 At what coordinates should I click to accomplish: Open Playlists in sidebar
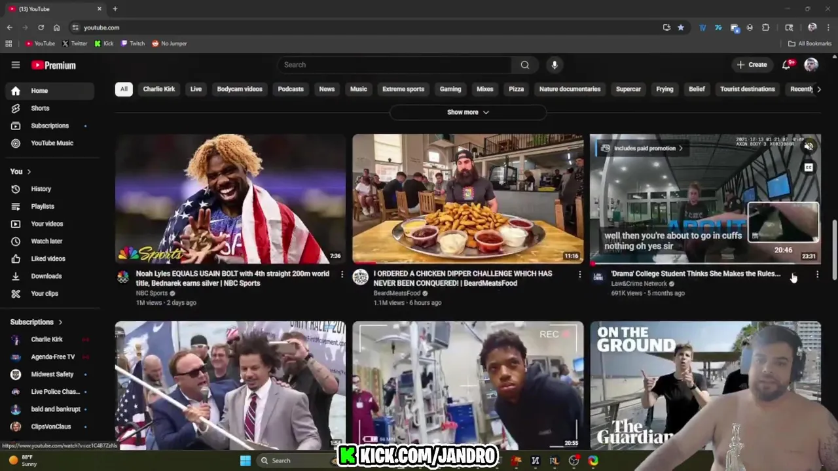pos(50,206)
